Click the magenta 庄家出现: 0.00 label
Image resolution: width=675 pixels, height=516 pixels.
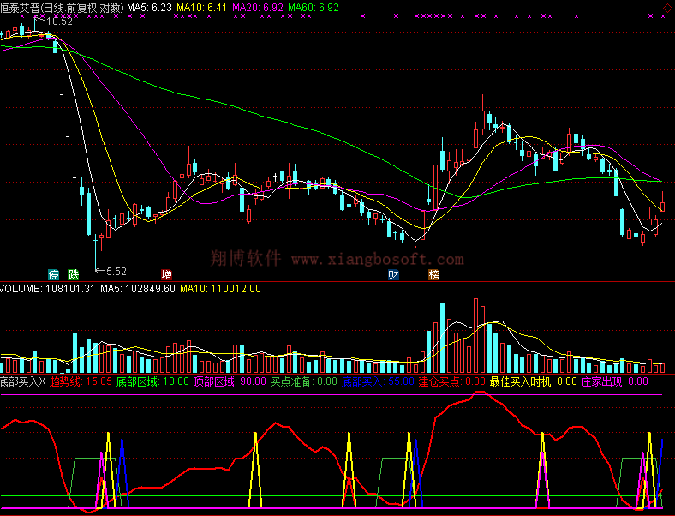(x=615, y=381)
